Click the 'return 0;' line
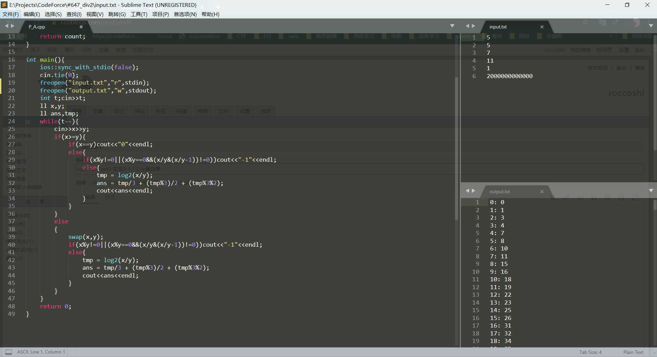Screen dimensions: 657x357 click(56, 306)
